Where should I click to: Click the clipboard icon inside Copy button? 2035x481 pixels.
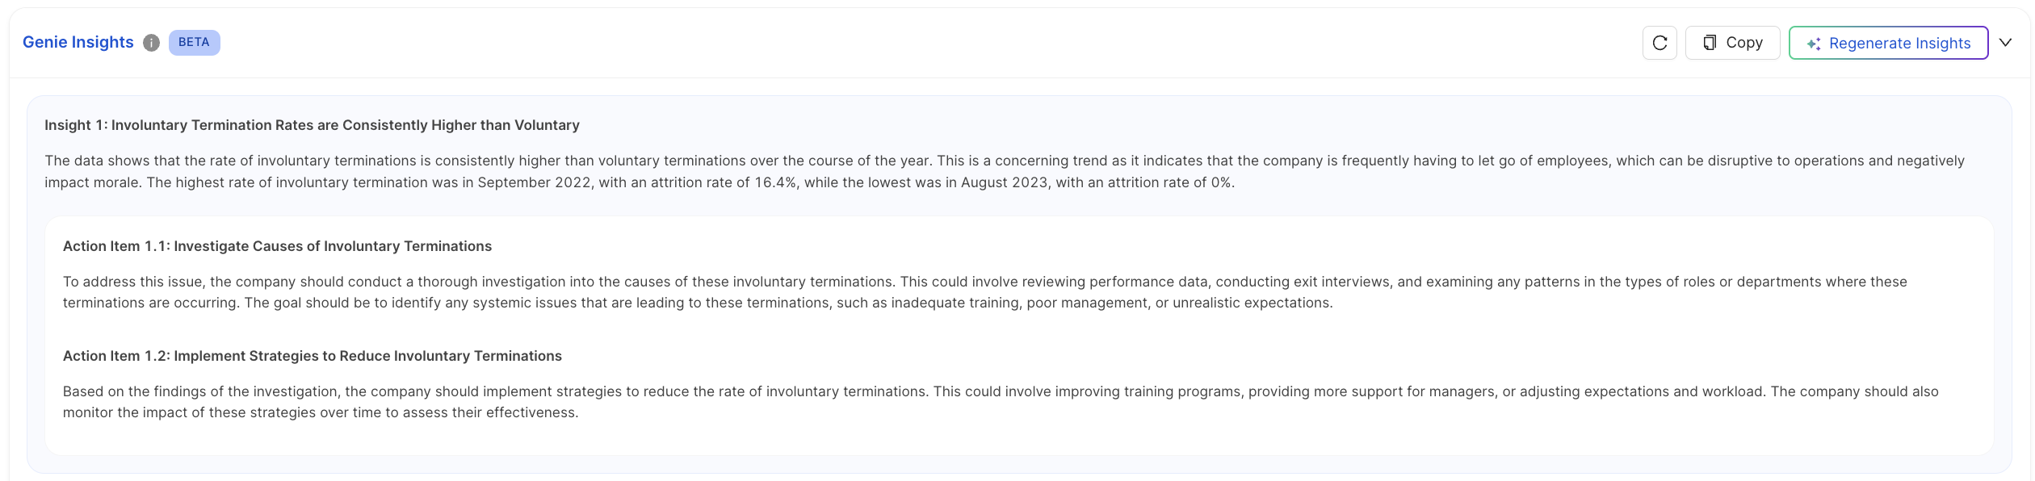[1710, 43]
